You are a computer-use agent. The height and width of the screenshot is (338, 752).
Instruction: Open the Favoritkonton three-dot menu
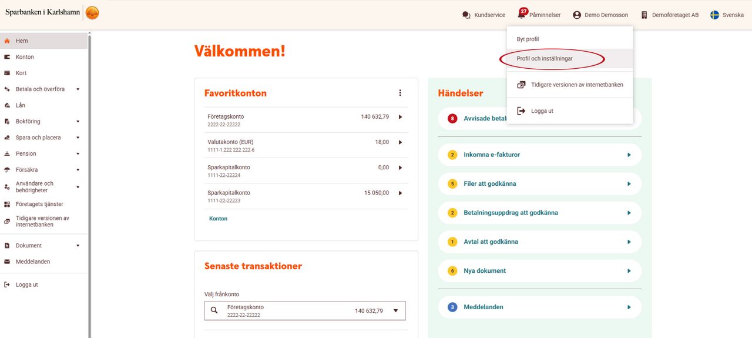400,93
